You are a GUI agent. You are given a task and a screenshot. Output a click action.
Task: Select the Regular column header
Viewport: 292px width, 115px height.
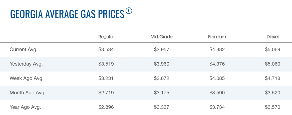(x=106, y=37)
